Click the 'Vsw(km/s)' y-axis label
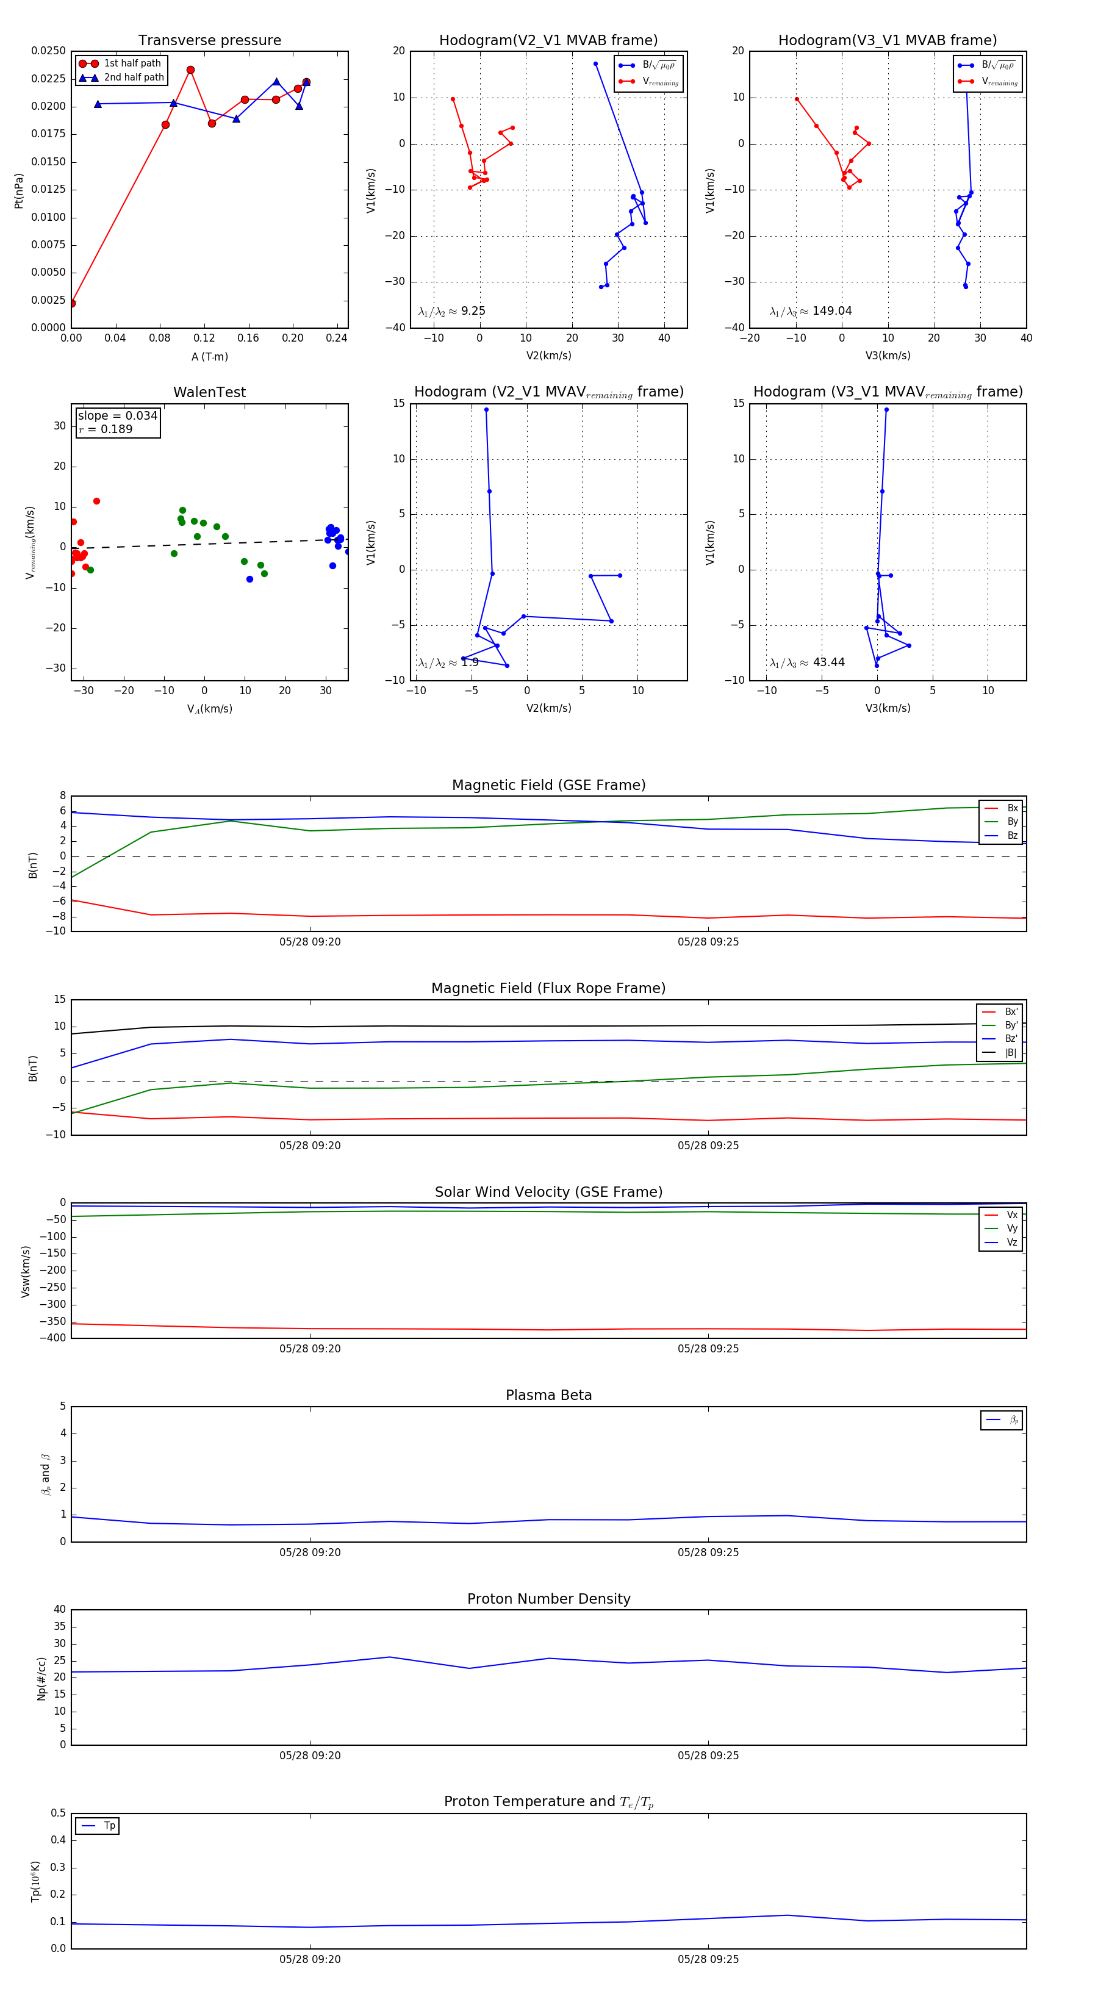The height and width of the screenshot is (2013, 1098). pyautogui.click(x=25, y=1271)
